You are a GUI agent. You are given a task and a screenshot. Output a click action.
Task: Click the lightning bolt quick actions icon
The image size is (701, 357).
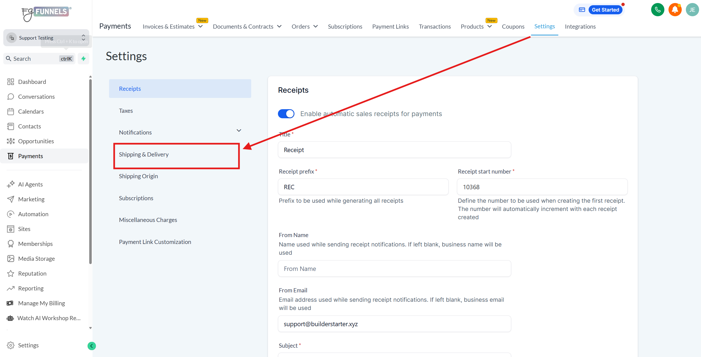pos(83,59)
